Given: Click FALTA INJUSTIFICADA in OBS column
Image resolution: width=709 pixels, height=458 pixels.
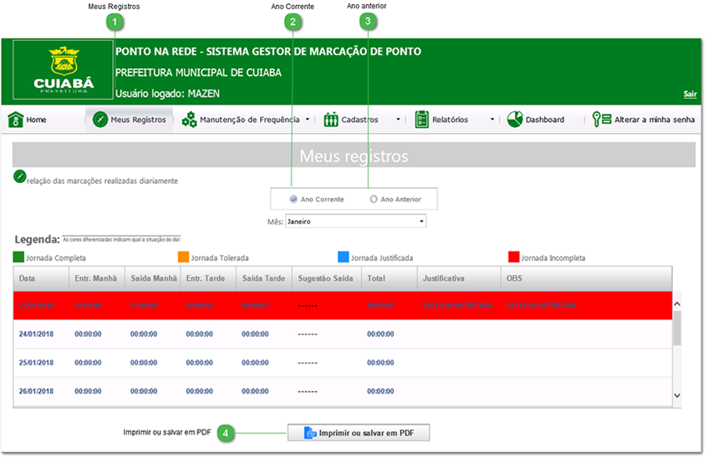Looking at the screenshot, I should (x=542, y=306).
